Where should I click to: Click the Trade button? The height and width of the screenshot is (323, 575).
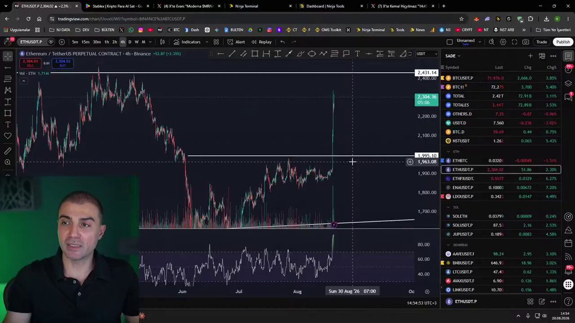pos(541,42)
